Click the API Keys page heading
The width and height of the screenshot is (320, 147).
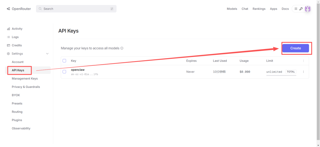click(68, 31)
